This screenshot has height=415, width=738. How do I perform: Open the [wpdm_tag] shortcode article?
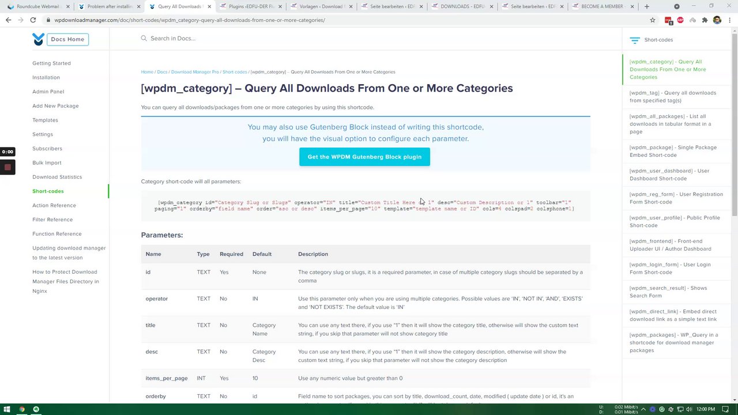pos(673,96)
